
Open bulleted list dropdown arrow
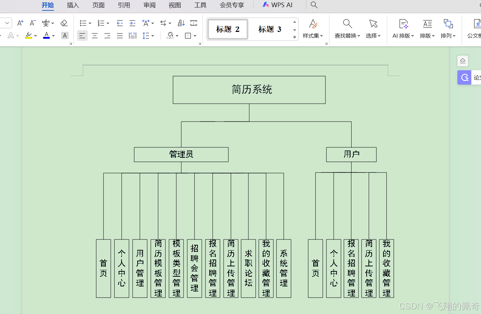tap(90, 23)
